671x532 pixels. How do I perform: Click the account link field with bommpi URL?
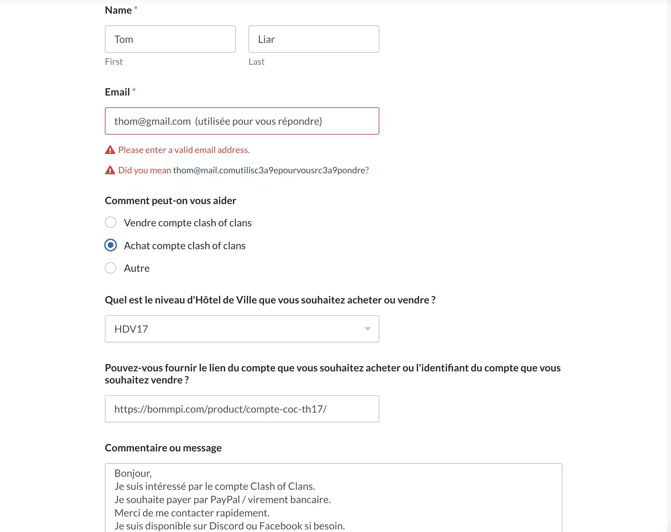coord(242,409)
